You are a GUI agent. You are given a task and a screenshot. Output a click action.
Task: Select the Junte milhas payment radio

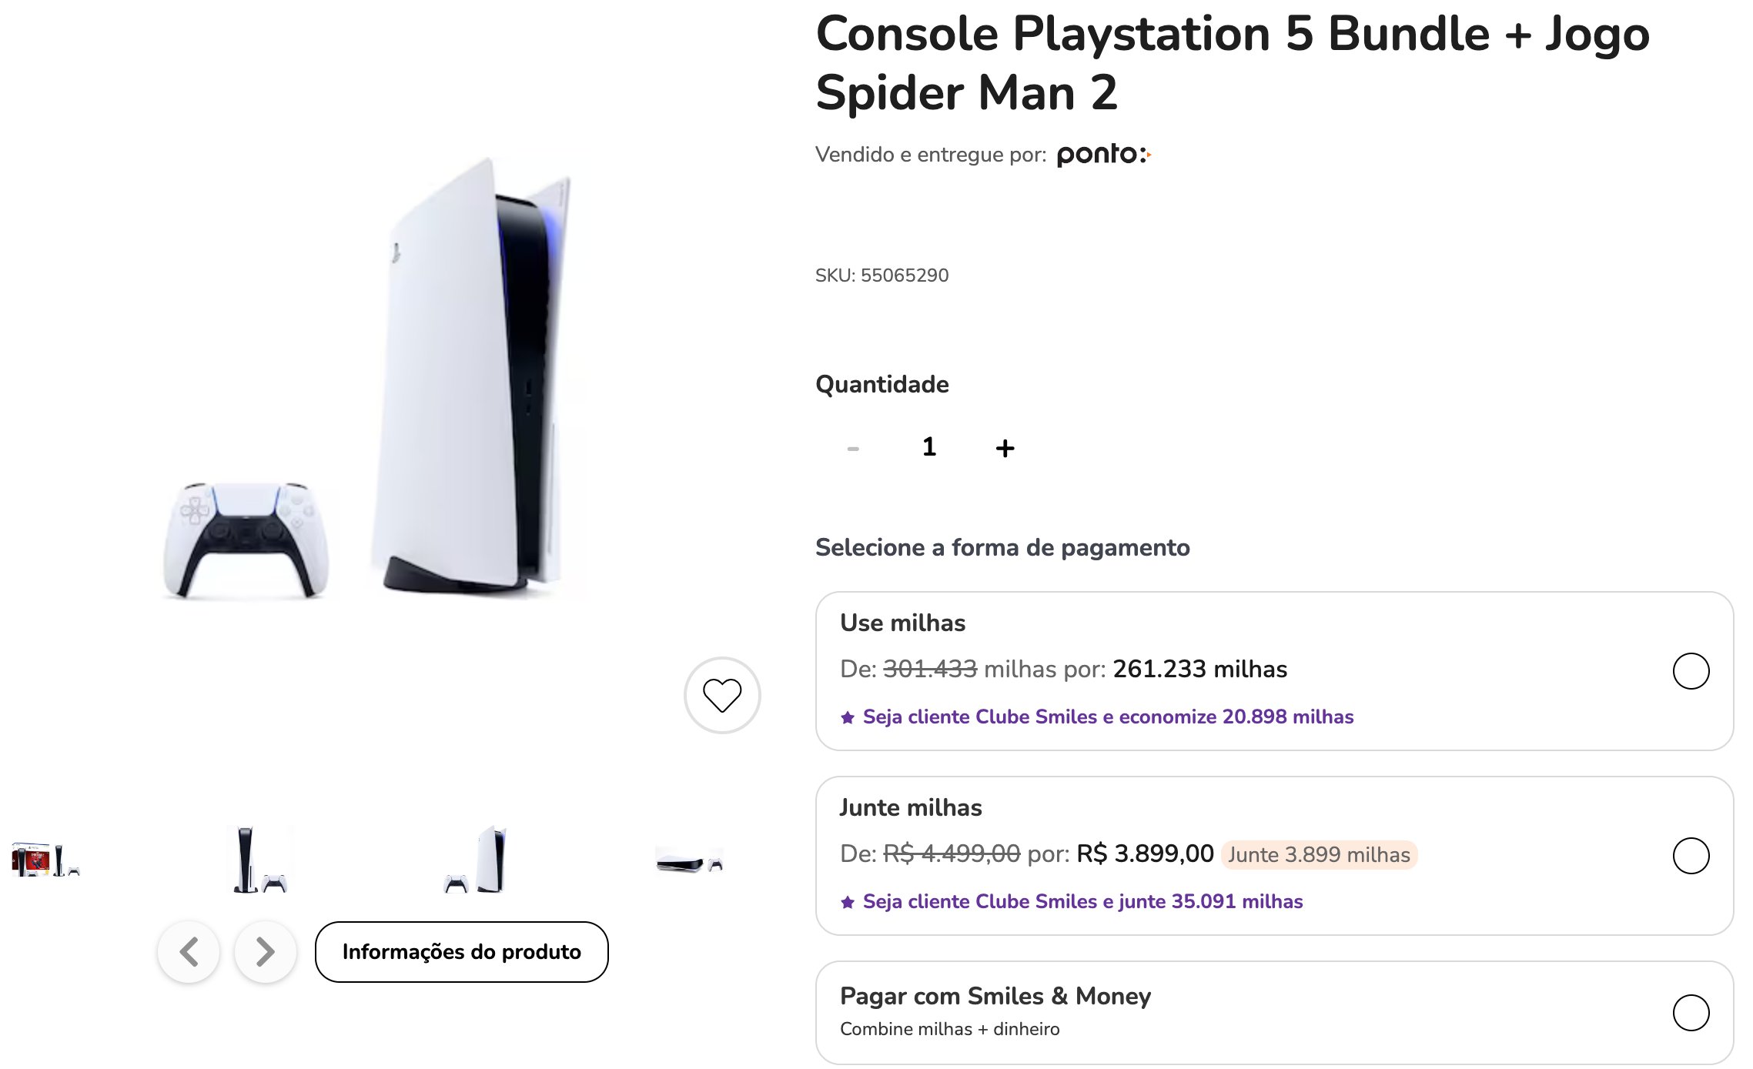(1690, 856)
